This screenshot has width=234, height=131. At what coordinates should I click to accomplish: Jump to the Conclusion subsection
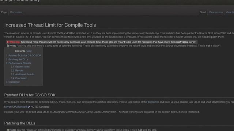point(19,78)
